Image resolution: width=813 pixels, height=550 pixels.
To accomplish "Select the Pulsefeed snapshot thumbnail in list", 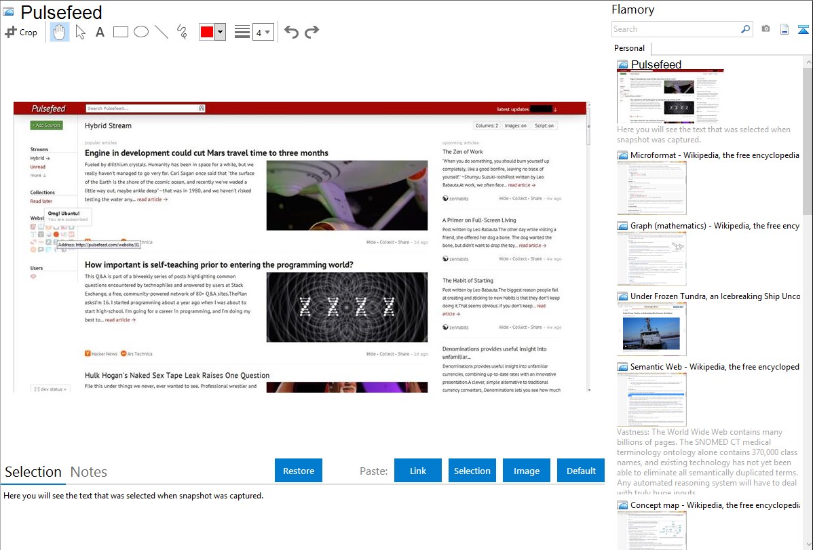I will [x=670, y=97].
